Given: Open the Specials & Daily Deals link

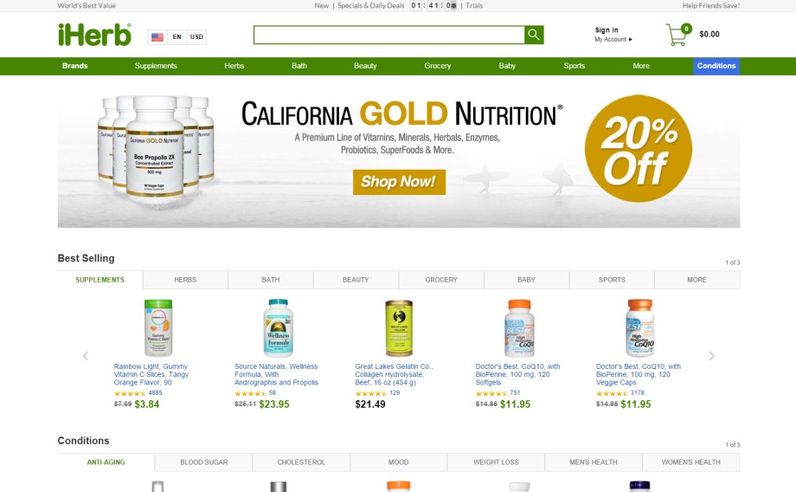Looking at the screenshot, I should [371, 5].
